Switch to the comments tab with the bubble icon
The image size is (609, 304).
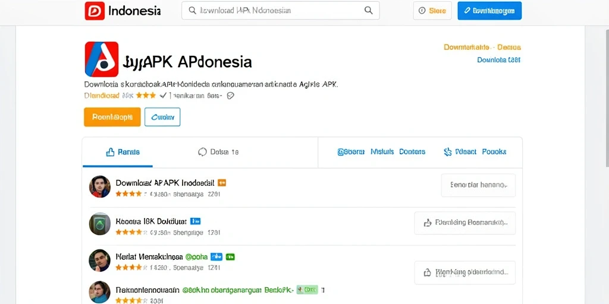click(x=218, y=152)
